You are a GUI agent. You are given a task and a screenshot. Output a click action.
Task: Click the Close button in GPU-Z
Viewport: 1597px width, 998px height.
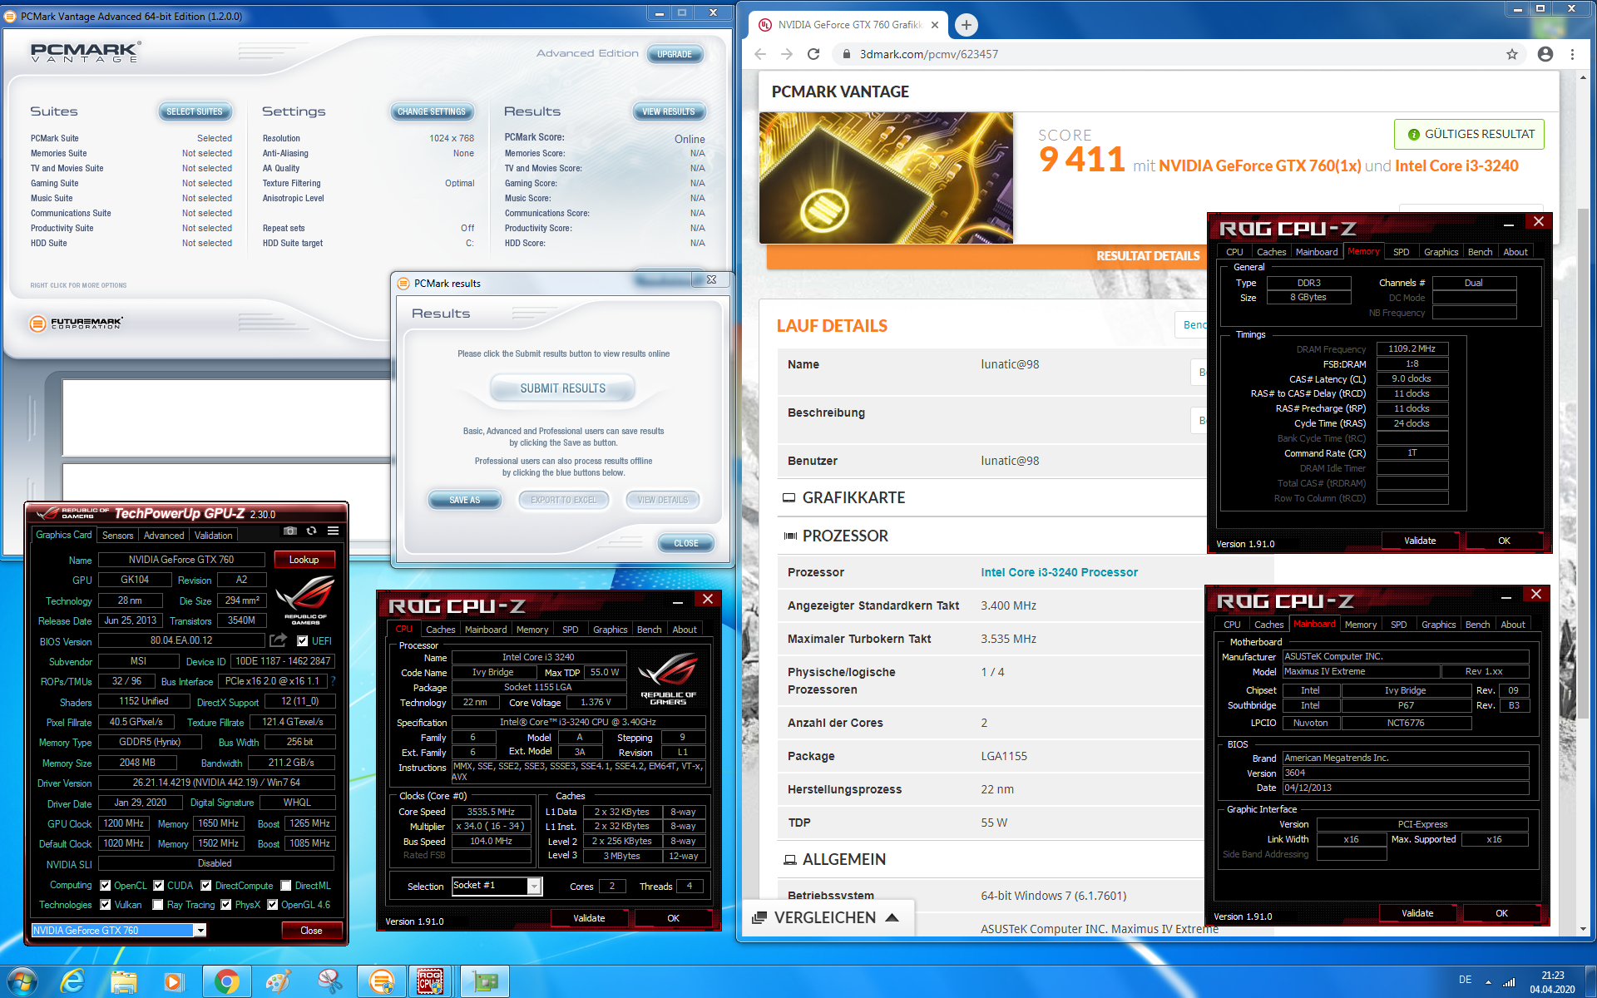click(x=311, y=931)
